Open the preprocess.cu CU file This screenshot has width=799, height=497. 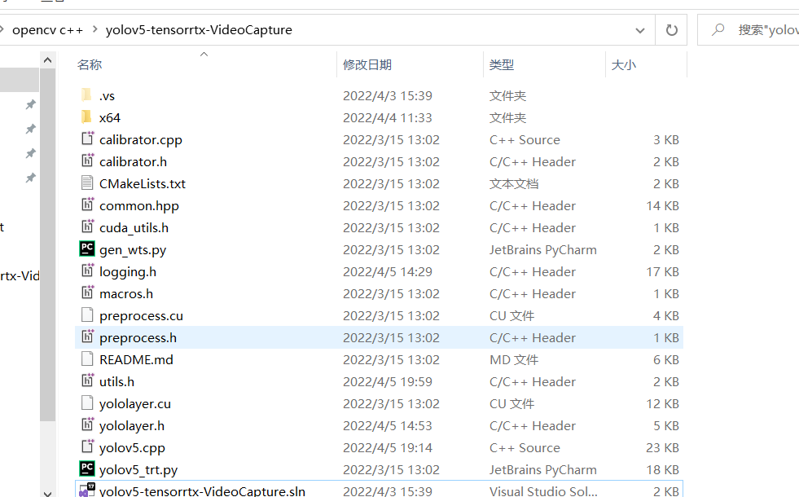coord(141,315)
